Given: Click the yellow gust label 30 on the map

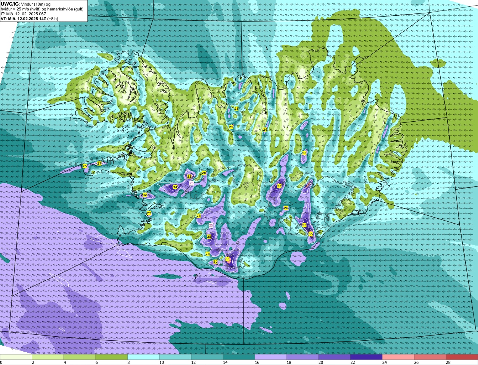Looking at the screenshot, I should coord(215,262).
